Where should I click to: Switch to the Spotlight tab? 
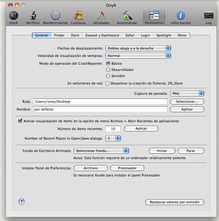[164, 35]
